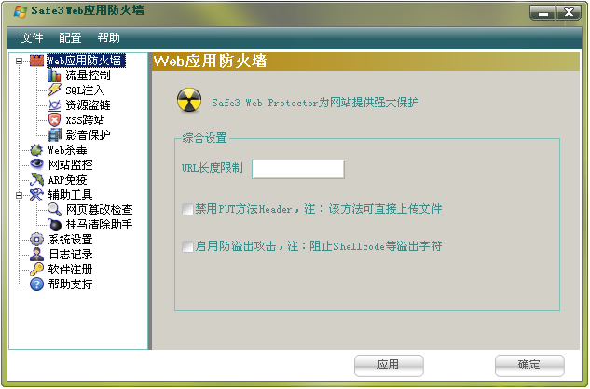
Task: Open the 文件 menu
Action: (32, 38)
